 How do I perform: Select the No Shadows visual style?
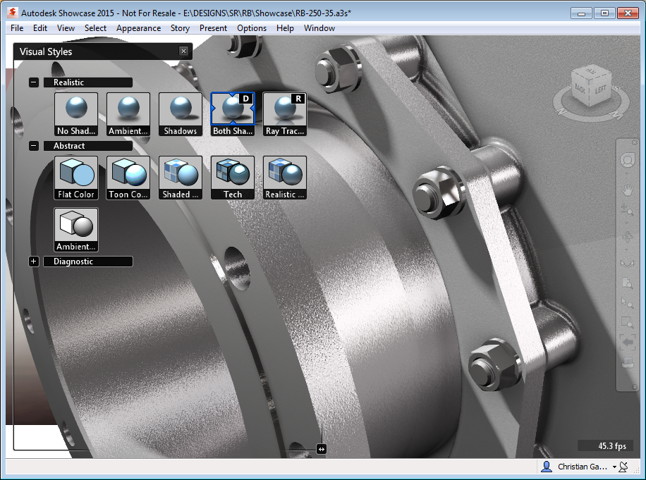coord(76,114)
